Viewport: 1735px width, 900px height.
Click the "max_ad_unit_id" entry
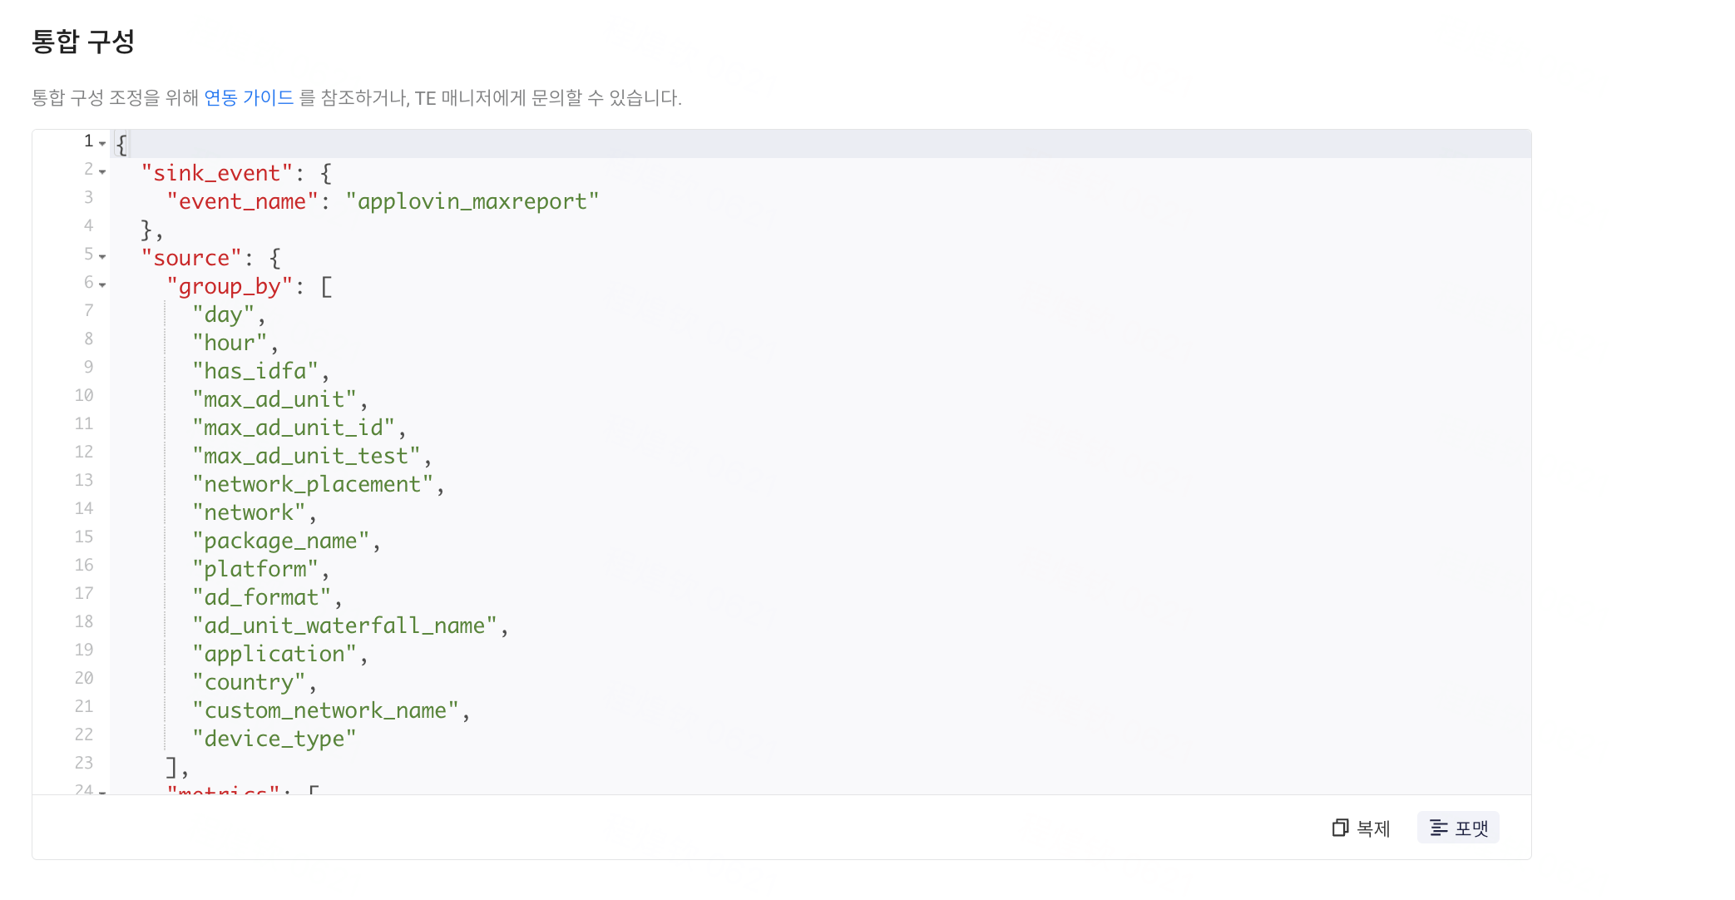[294, 428]
